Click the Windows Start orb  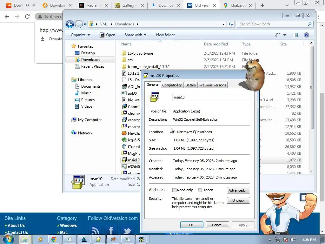coord(8,239)
